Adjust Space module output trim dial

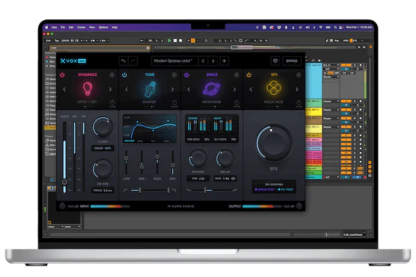(x=236, y=103)
